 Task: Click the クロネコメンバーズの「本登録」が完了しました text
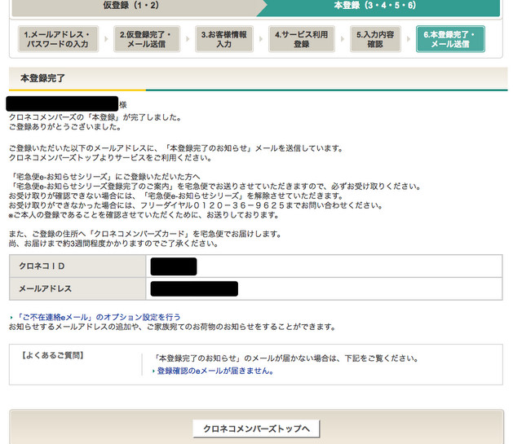tap(95, 117)
